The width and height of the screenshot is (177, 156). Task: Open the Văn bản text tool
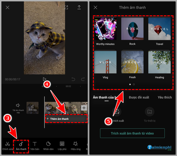coord(35,146)
